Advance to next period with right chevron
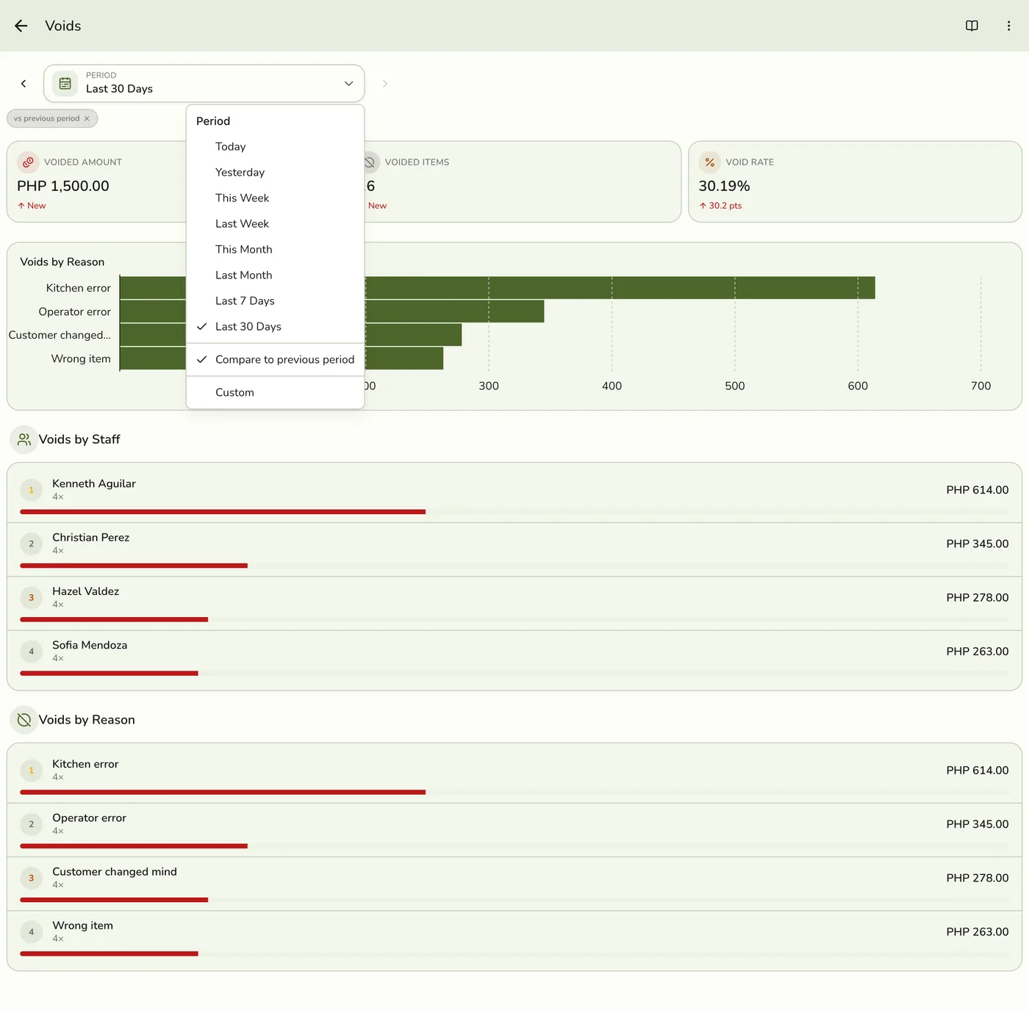 pos(384,84)
